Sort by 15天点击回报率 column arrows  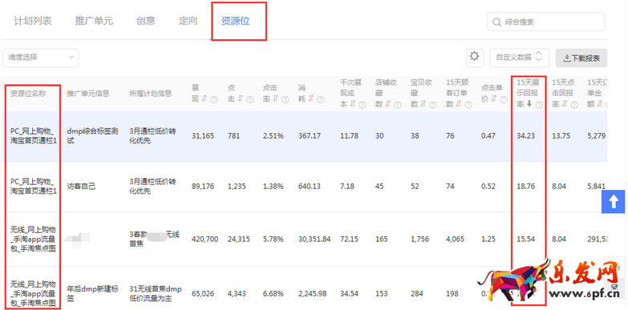click(x=565, y=104)
